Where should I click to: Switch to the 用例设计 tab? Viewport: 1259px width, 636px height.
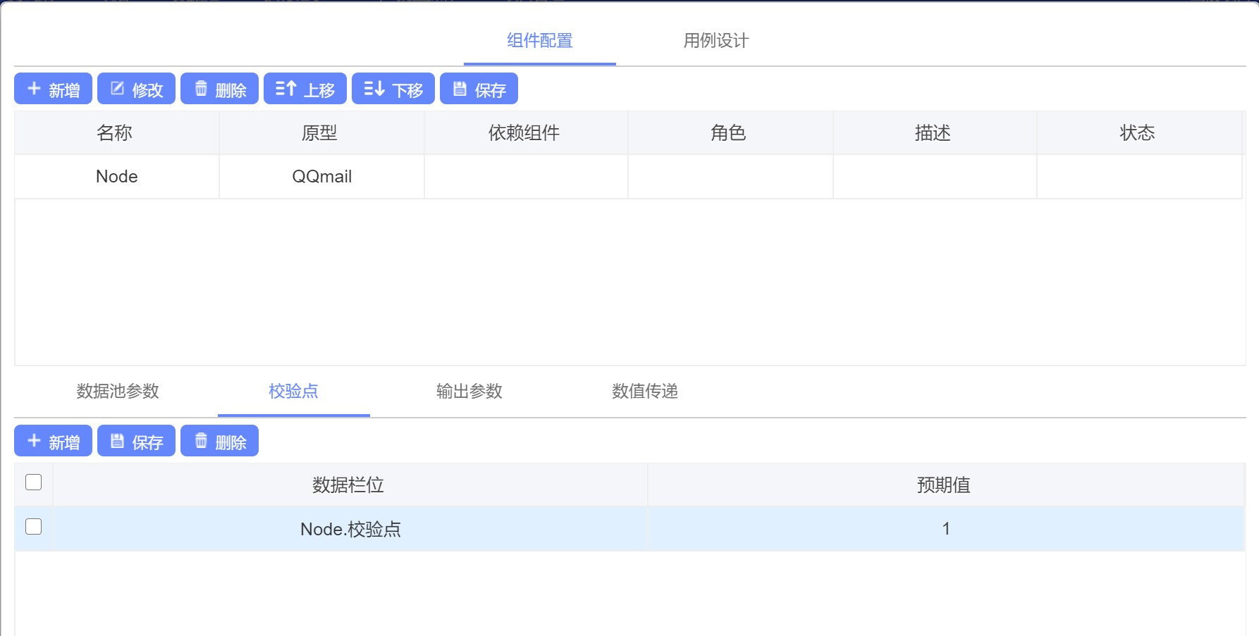pos(716,41)
